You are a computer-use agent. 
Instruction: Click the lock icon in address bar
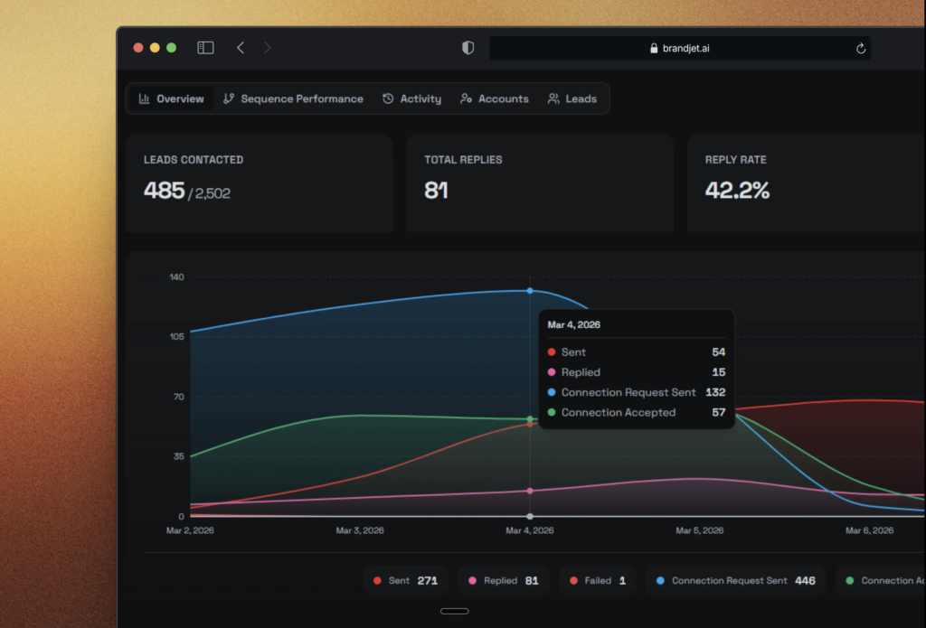click(x=654, y=49)
